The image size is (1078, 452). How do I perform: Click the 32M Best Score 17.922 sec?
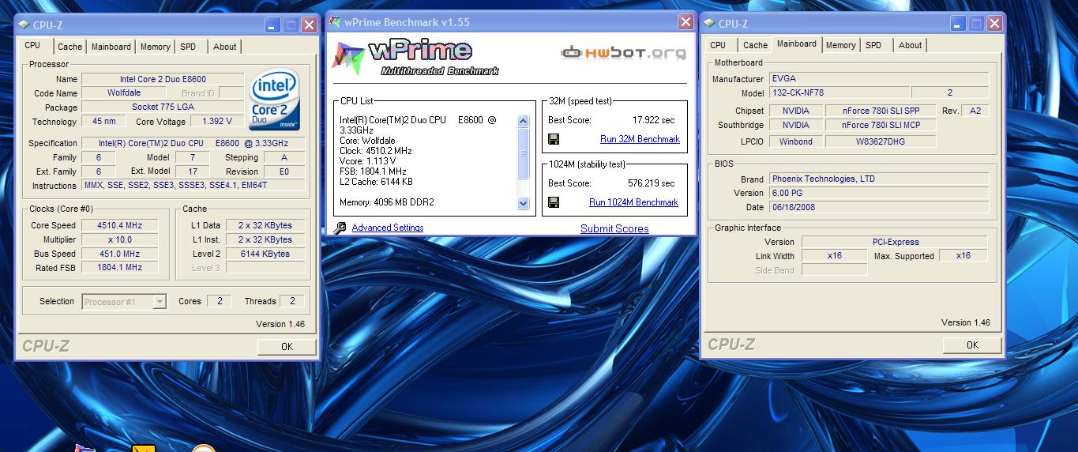point(654,120)
